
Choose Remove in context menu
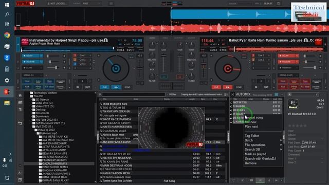(250, 163)
